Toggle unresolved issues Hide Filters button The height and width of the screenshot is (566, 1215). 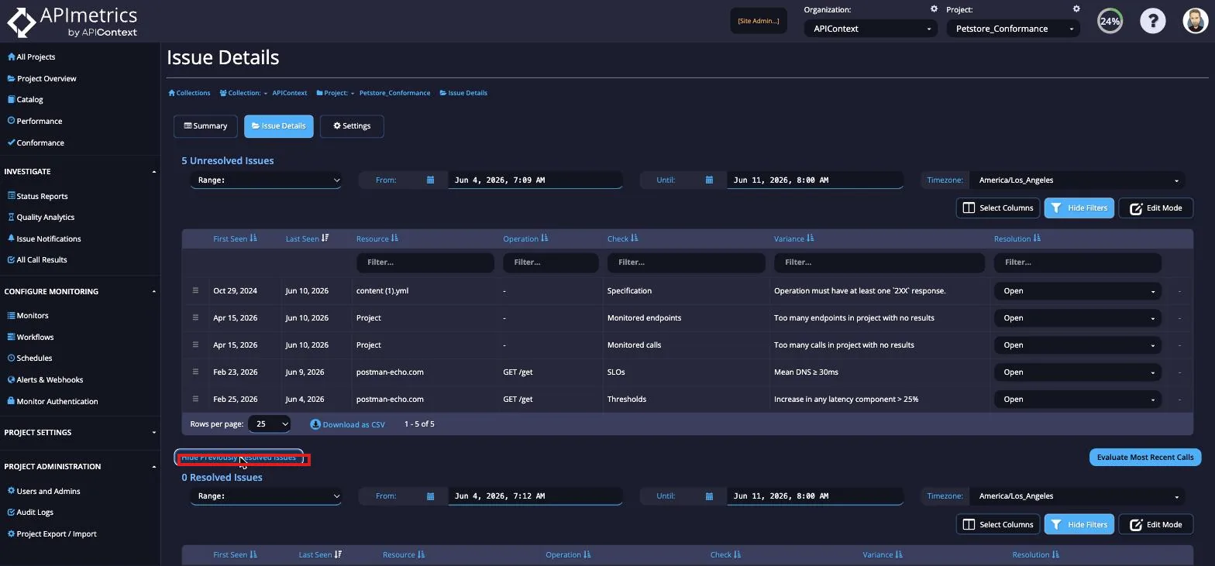coord(1079,208)
